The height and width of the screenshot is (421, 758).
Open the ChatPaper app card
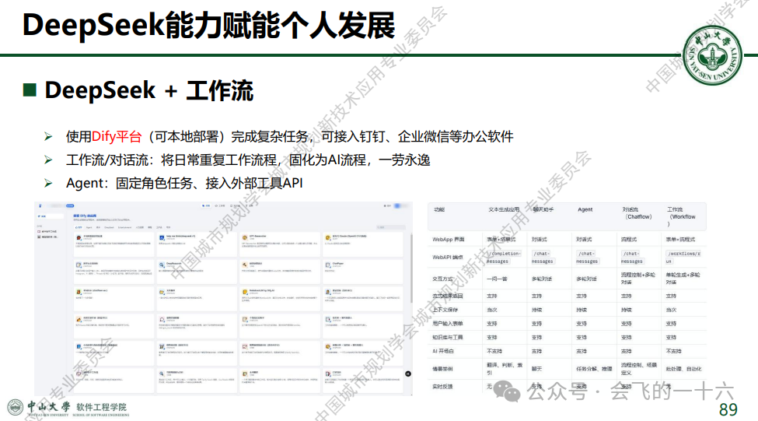[x=362, y=271]
